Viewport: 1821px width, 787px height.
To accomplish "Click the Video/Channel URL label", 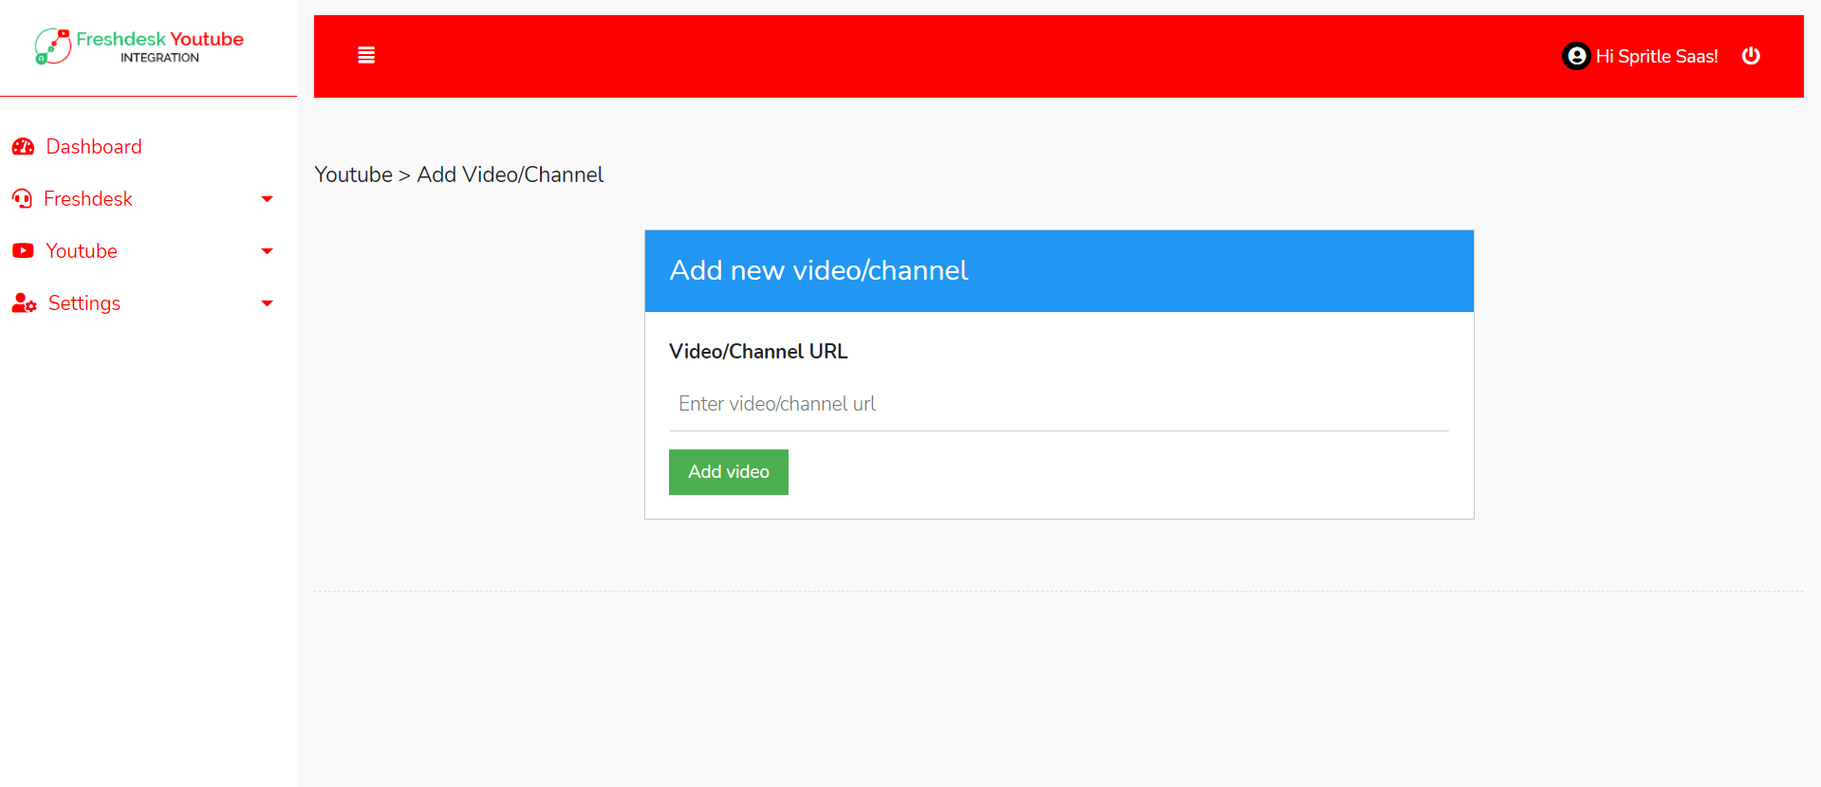I will [x=758, y=352].
